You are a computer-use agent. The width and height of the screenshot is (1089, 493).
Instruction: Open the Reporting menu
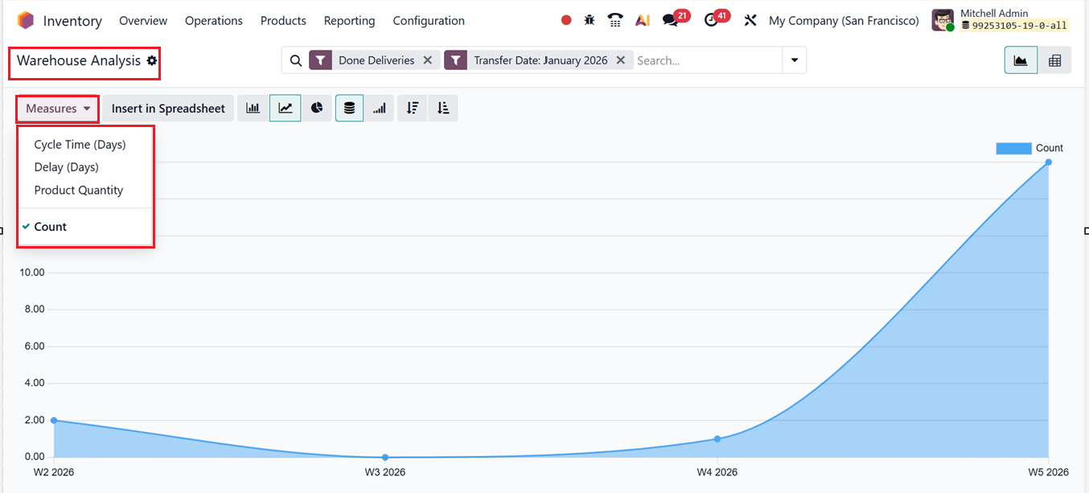point(349,21)
